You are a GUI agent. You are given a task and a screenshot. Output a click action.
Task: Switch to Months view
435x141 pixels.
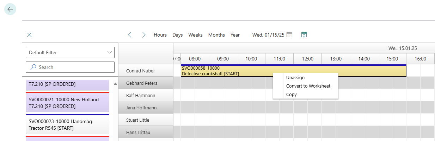click(216, 35)
